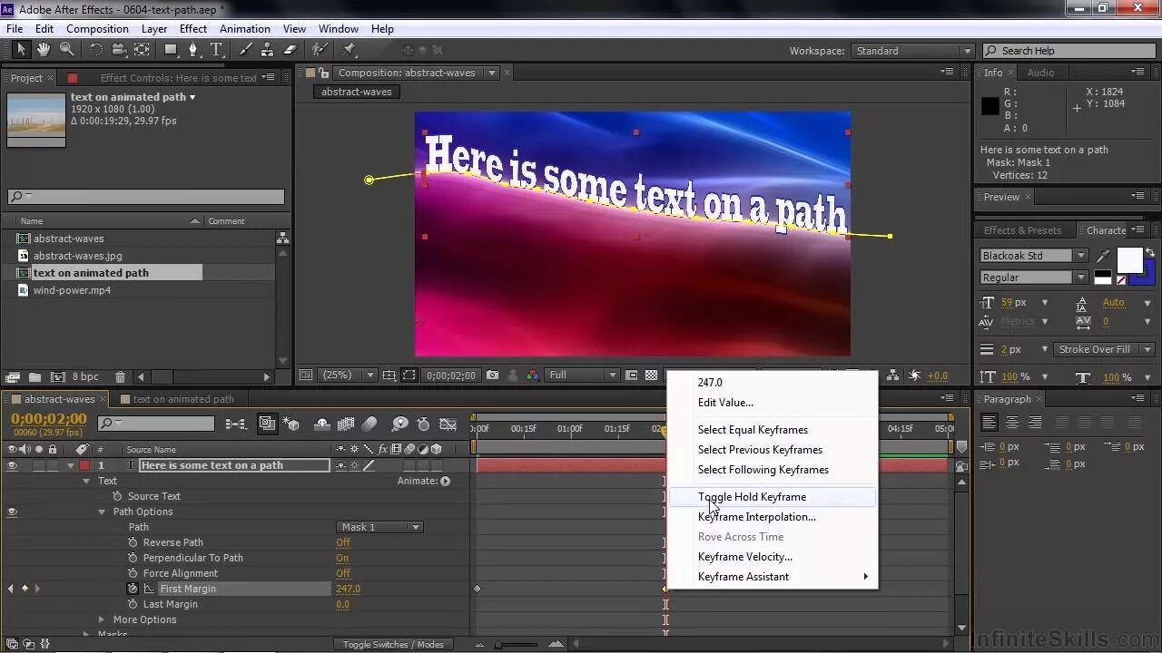1162x653 pixels.
Task: Select the Pan Behind tool
Action: [142, 50]
